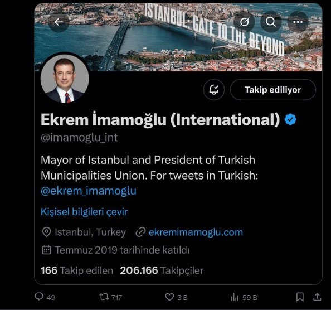Share the post with upload arrow icon
This screenshot has height=310, width=331.
(317, 297)
